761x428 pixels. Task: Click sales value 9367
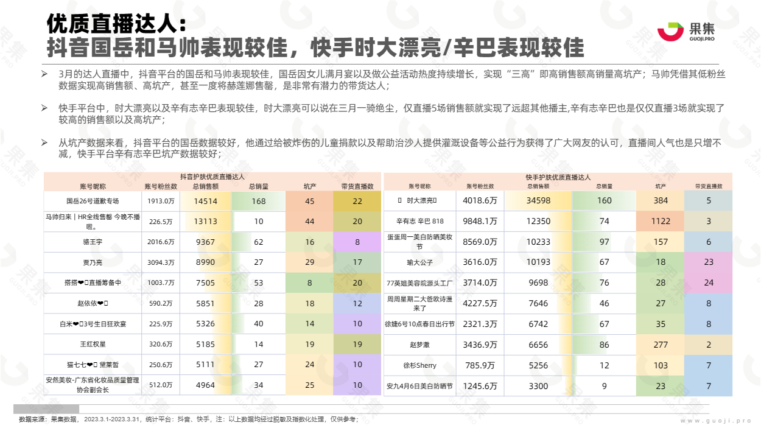tap(205, 242)
